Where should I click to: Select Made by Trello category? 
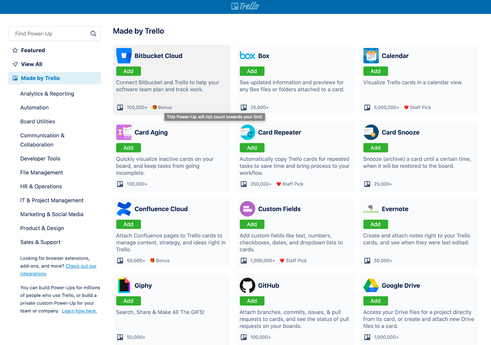(54, 78)
